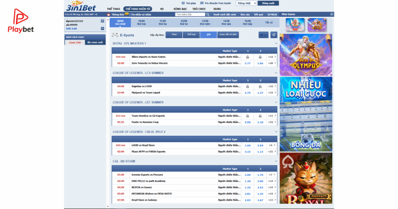
Task: Sort the list with the Time button
Action: [x=174, y=35]
